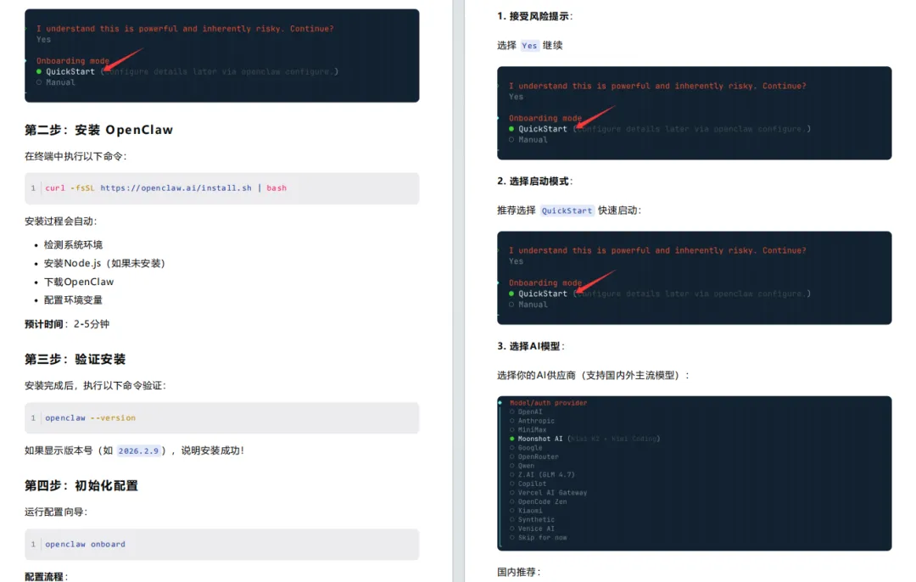Image resolution: width=916 pixels, height=582 pixels.
Task: Click terminal screenshot below 选择 Yes 继续
Action: (x=695, y=113)
